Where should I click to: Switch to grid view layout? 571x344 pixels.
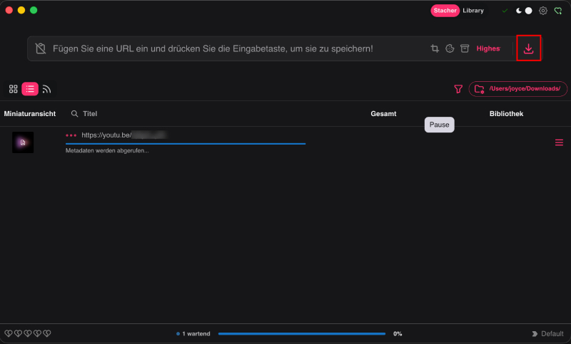point(13,89)
